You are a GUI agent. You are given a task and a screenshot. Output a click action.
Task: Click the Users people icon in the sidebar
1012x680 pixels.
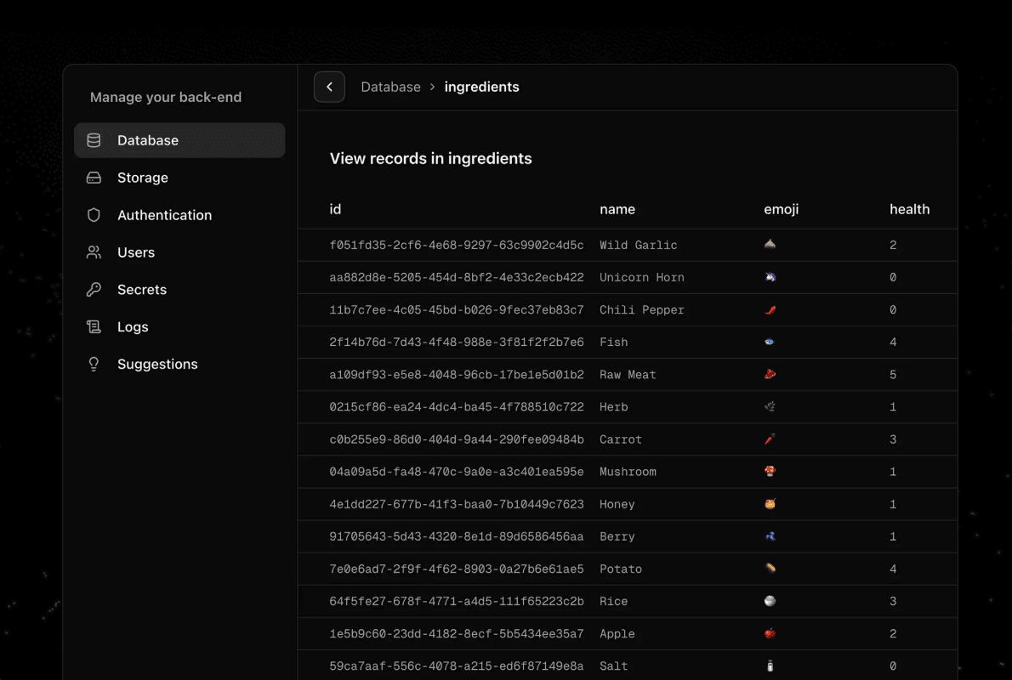[x=94, y=252]
